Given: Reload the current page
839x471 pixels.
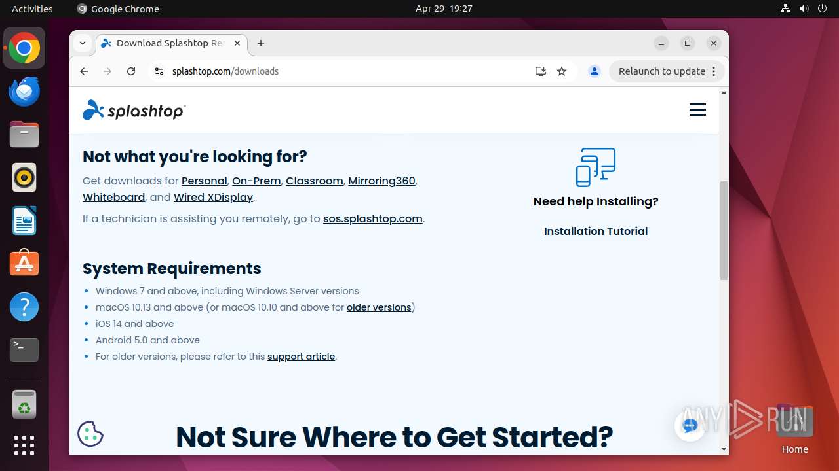Looking at the screenshot, I should [131, 71].
